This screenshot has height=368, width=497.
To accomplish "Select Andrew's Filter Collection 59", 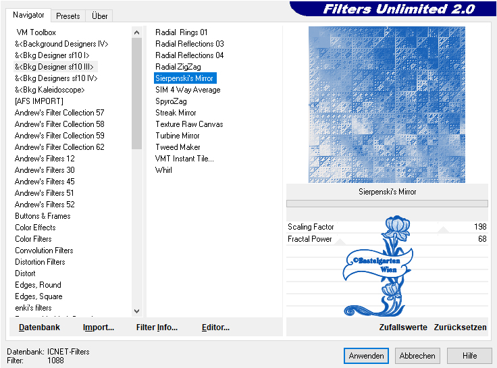I will pos(59,135).
